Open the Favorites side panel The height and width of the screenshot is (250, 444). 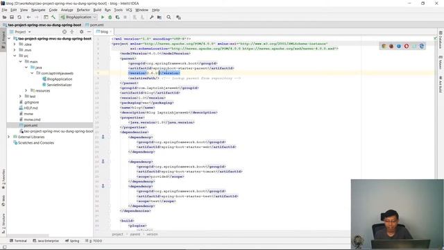tap(3, 179)
